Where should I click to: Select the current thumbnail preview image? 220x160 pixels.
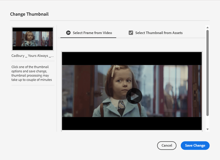pos(33,39)
